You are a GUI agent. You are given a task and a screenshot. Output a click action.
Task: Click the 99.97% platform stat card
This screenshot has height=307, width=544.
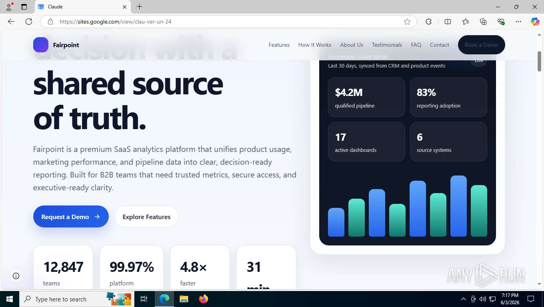coord(132,267)
